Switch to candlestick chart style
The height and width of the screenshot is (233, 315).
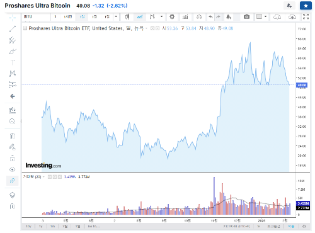coord(127,16)
